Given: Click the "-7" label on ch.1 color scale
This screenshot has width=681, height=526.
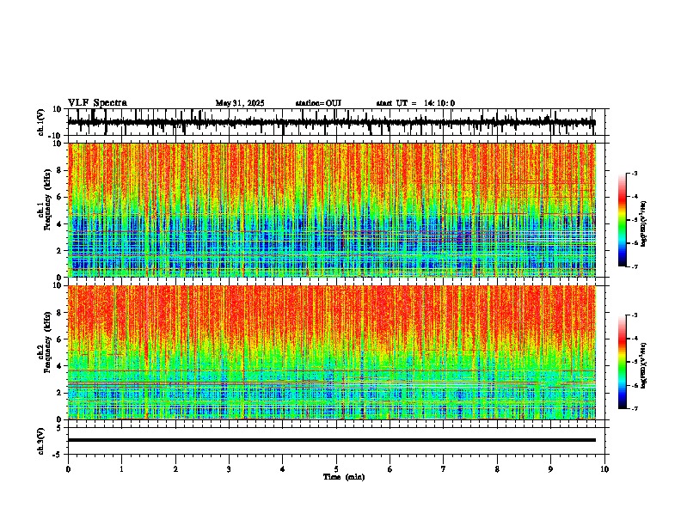Looking at the screenshot, I should tap(635, 266).
